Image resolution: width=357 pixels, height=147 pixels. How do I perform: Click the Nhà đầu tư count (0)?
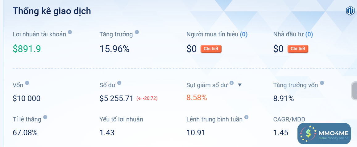coord(309,35)
